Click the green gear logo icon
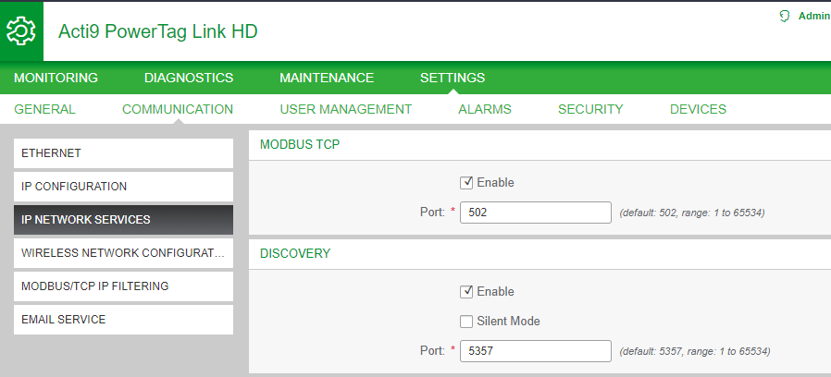The image size is (831, 377). 21,31
